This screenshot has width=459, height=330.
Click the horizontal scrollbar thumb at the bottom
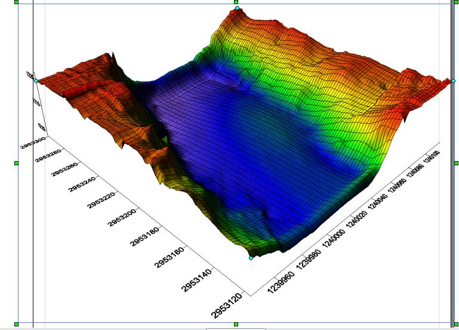(236, 328)
